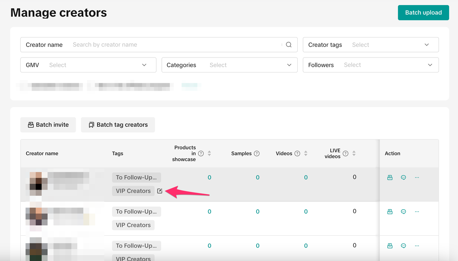This screenshot has width=458, height=261.
Task: Click the Batch invite button
Action: pyautogui.click(x=48, y=125)
